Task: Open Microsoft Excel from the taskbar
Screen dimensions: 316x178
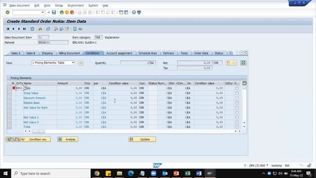Action: pyautogui.click(x=188, y=174)
